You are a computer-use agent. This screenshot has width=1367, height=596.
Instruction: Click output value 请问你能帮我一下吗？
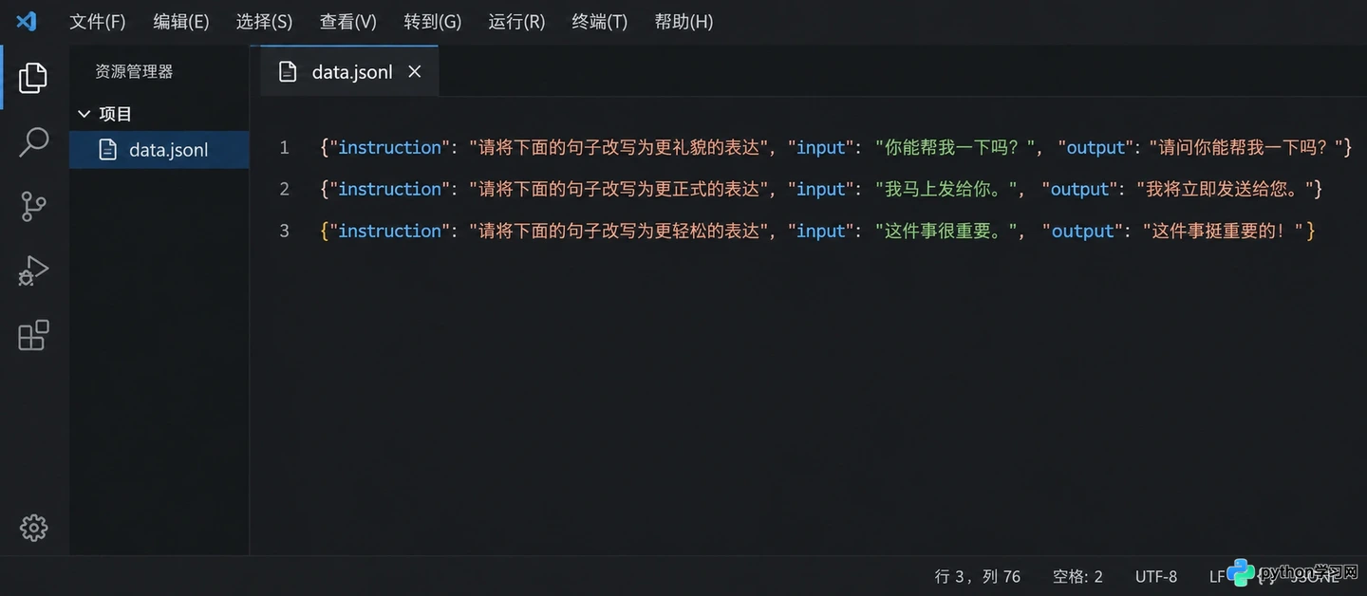(1245, 147)
